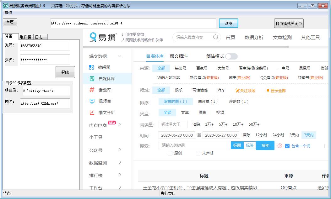Image resolution: width=331 pixels, height=199 pixels.
Task: Click 显示全部 in the 领域 filter row
Action: [x=275, y=91]
